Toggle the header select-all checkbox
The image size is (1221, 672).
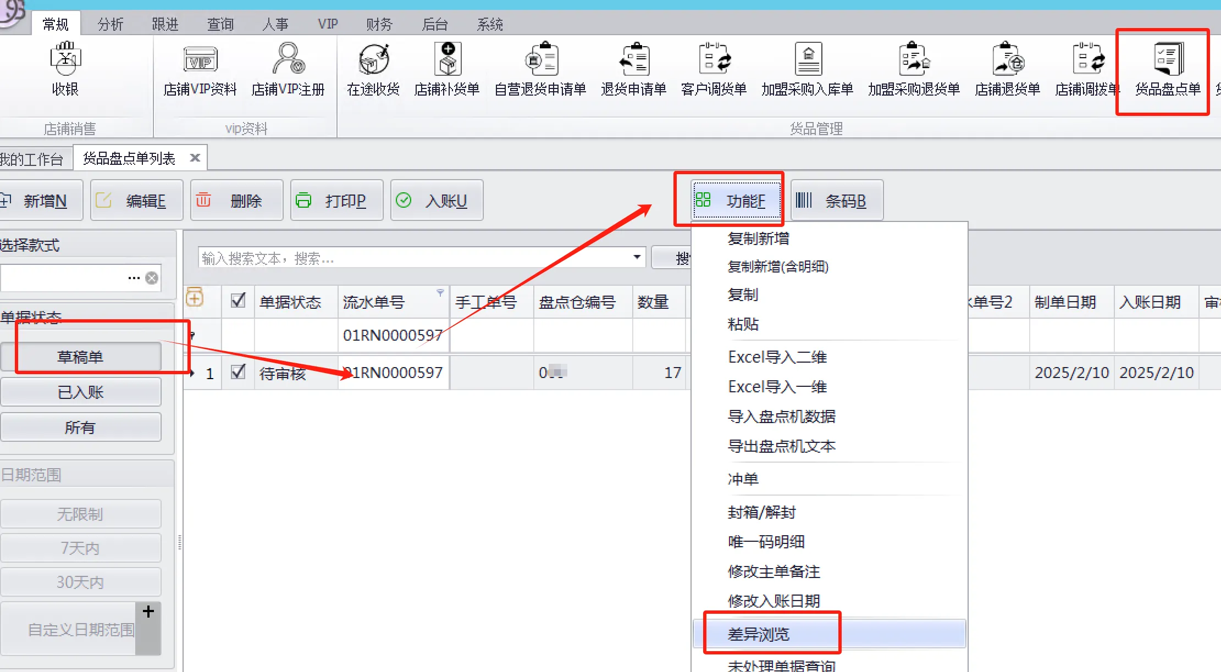(x=238, y=301)
